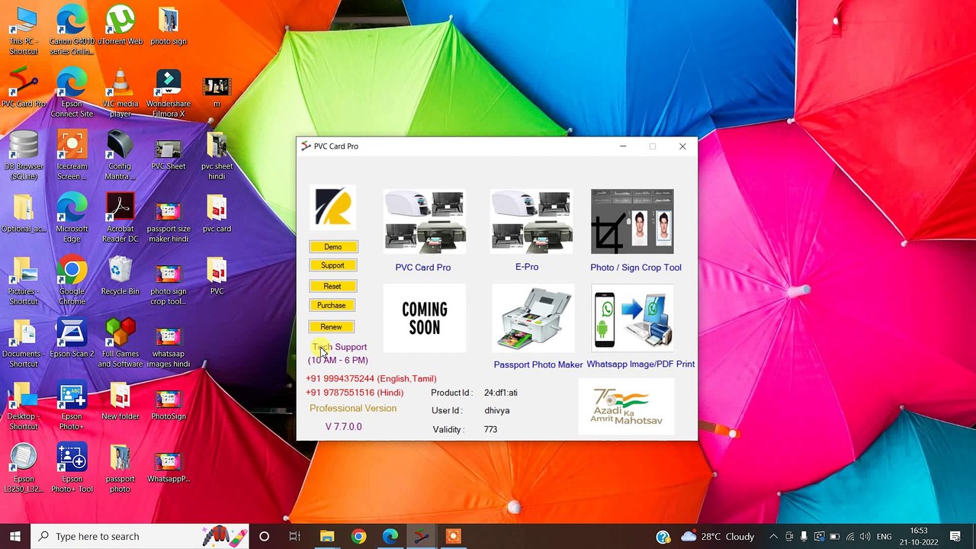The height and width of the screenshot is (549, 976).
Task: Select the "pvc sheet hindi" desktop folder
Action: 217,156
